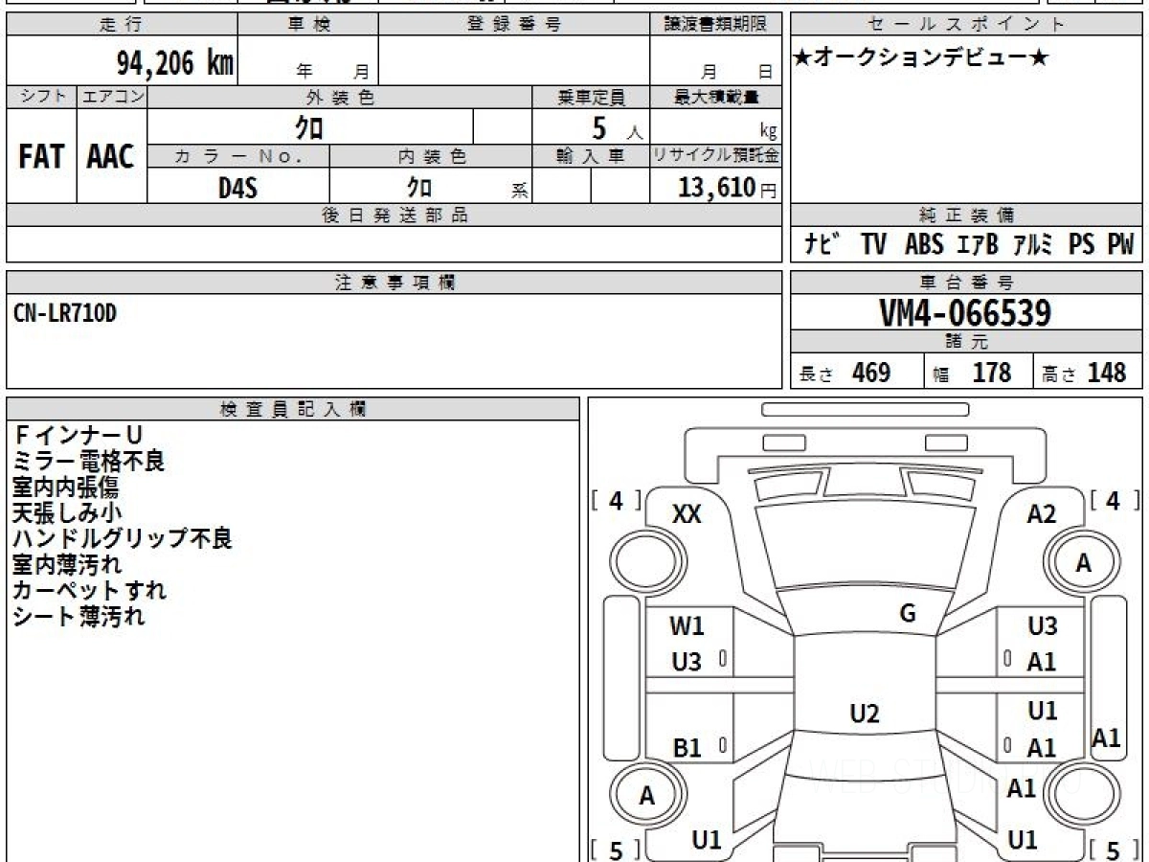
Task: Click the A2 mark on the car diagram
Action: [1042, 514]
